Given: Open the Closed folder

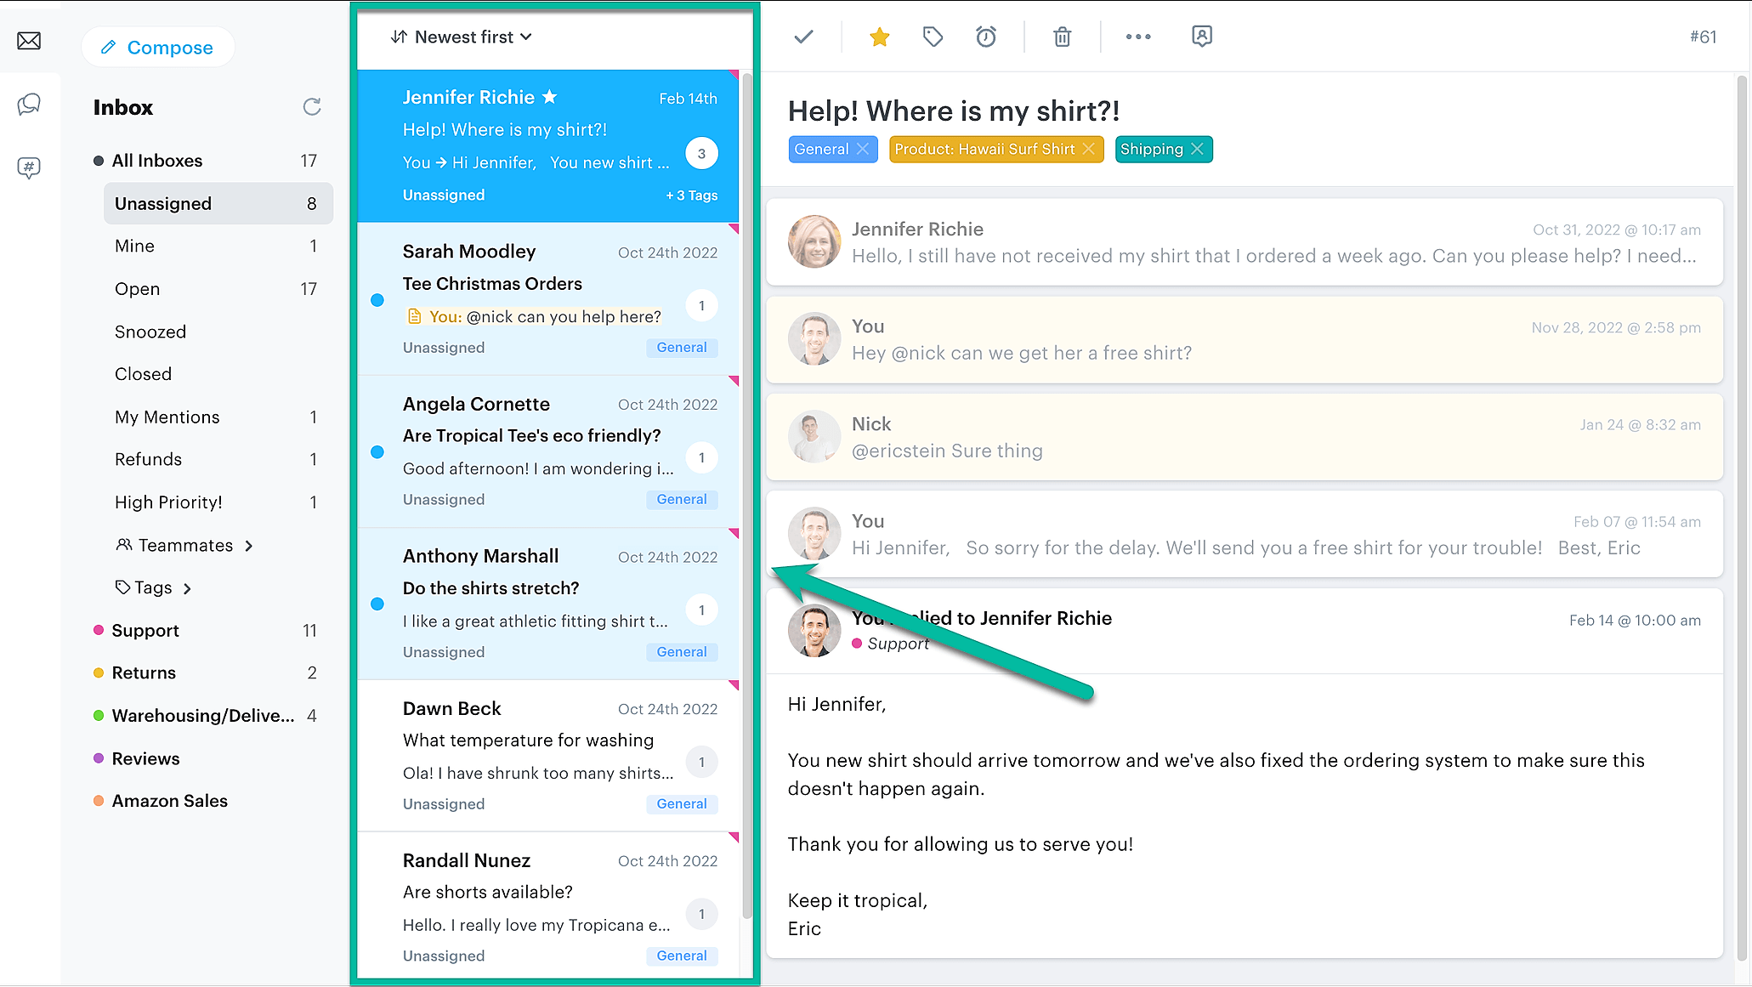Looking at the screenshot, I should click(143, 374).
